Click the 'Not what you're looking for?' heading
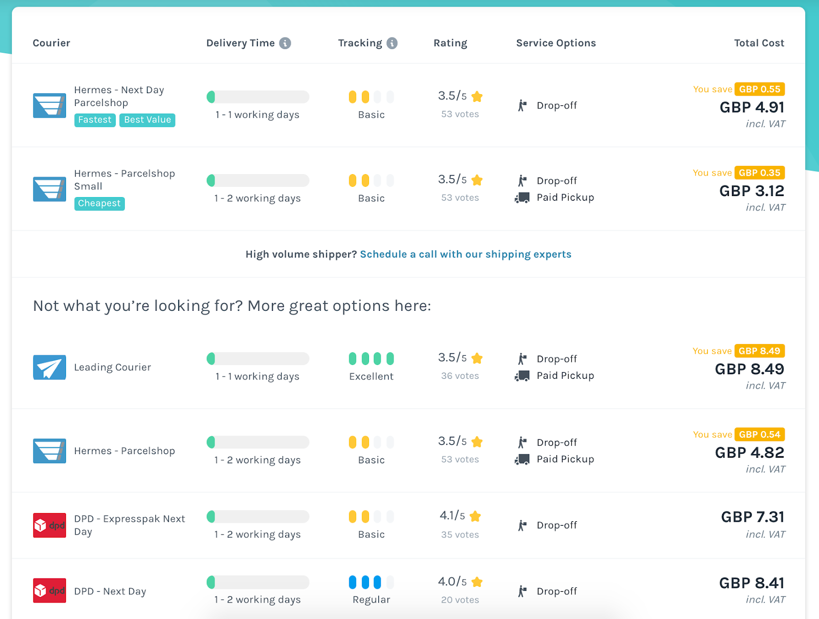Image resolution: width=819 pixels, height=619 pixels. pos(232,306)
